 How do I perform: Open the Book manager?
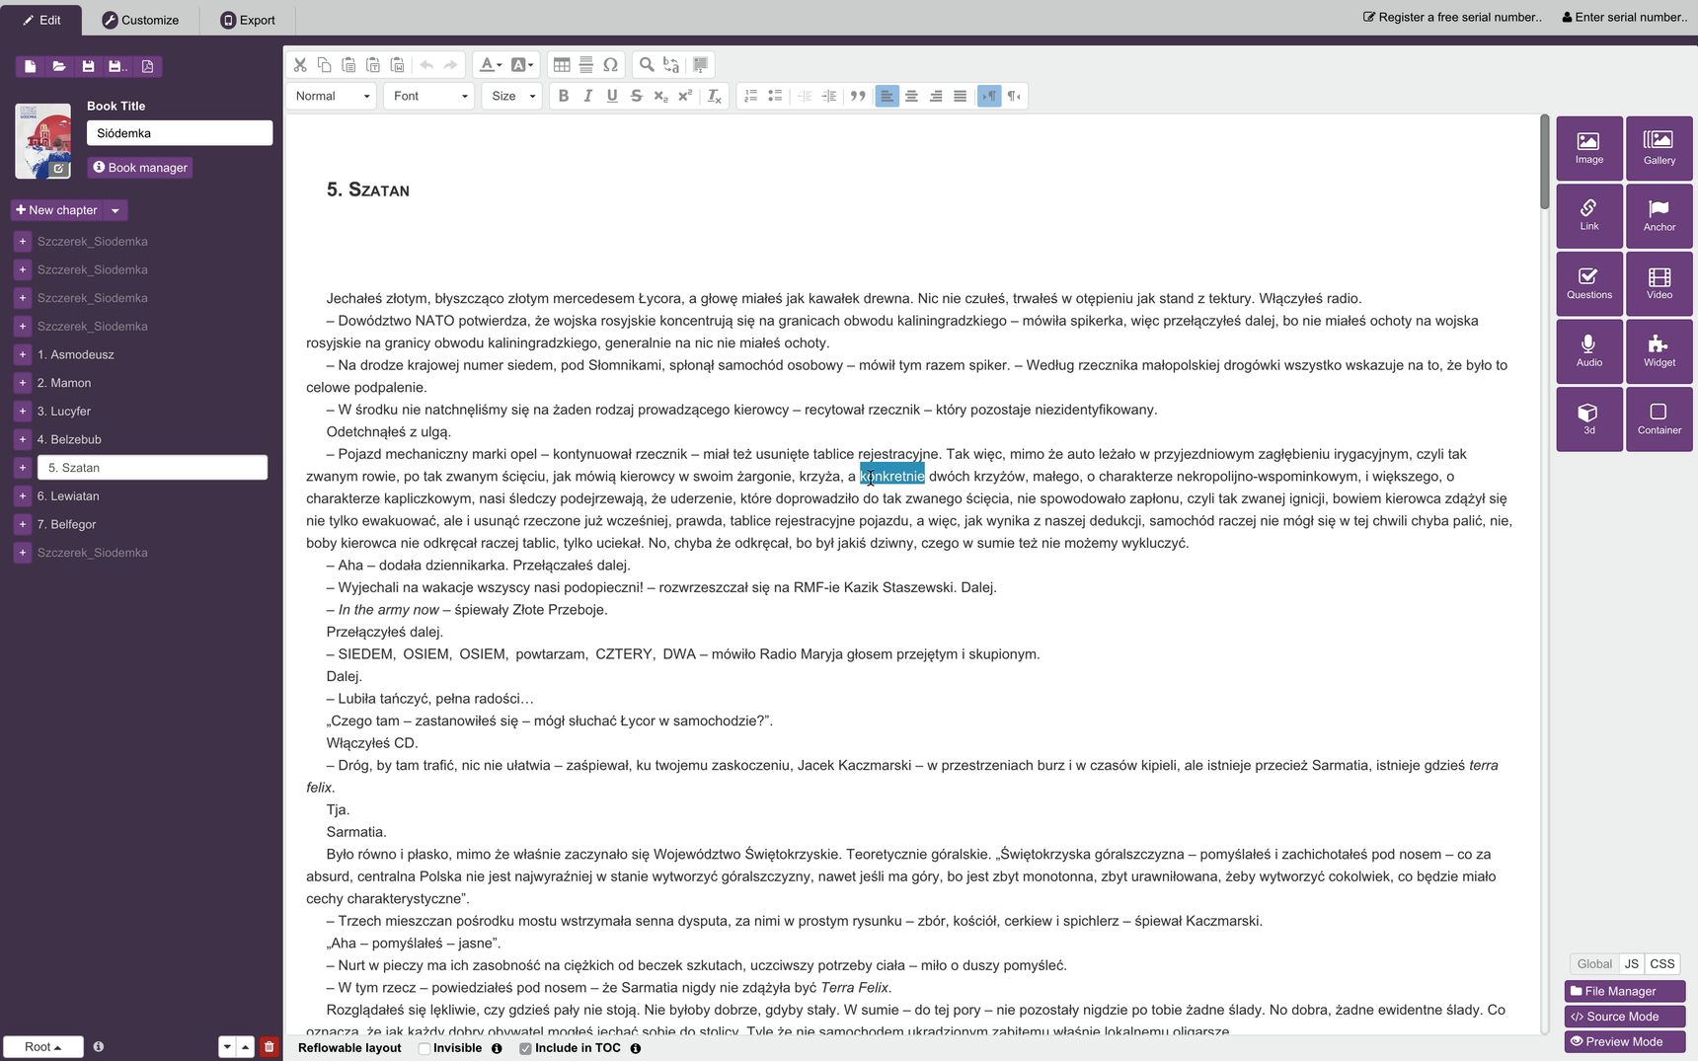[140, 168]
